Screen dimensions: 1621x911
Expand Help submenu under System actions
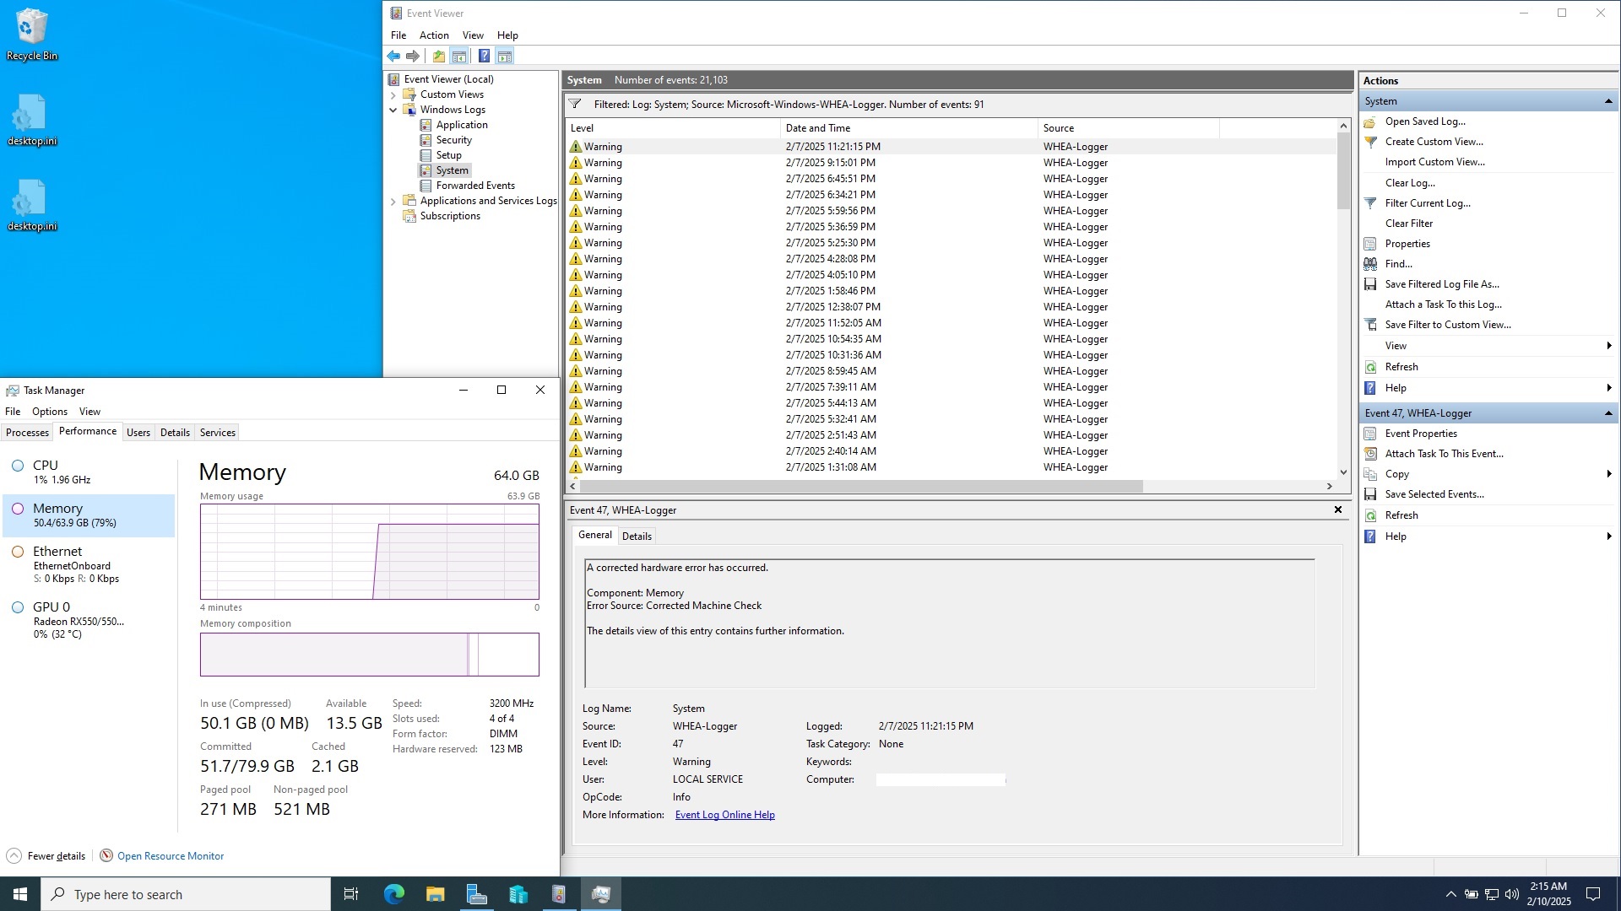point(1608,388)
